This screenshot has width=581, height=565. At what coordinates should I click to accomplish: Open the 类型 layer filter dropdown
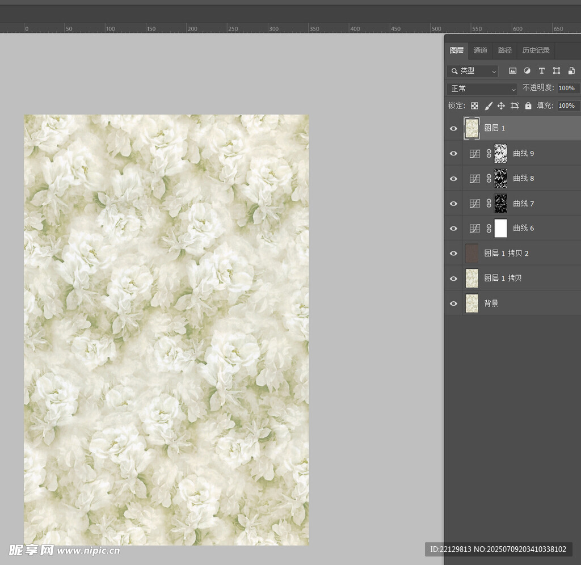[472, 71]
